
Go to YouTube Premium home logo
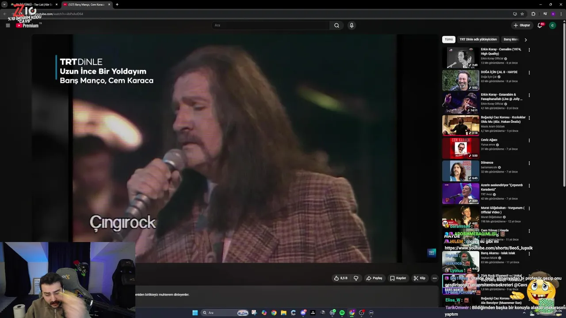tap(28, 25)
